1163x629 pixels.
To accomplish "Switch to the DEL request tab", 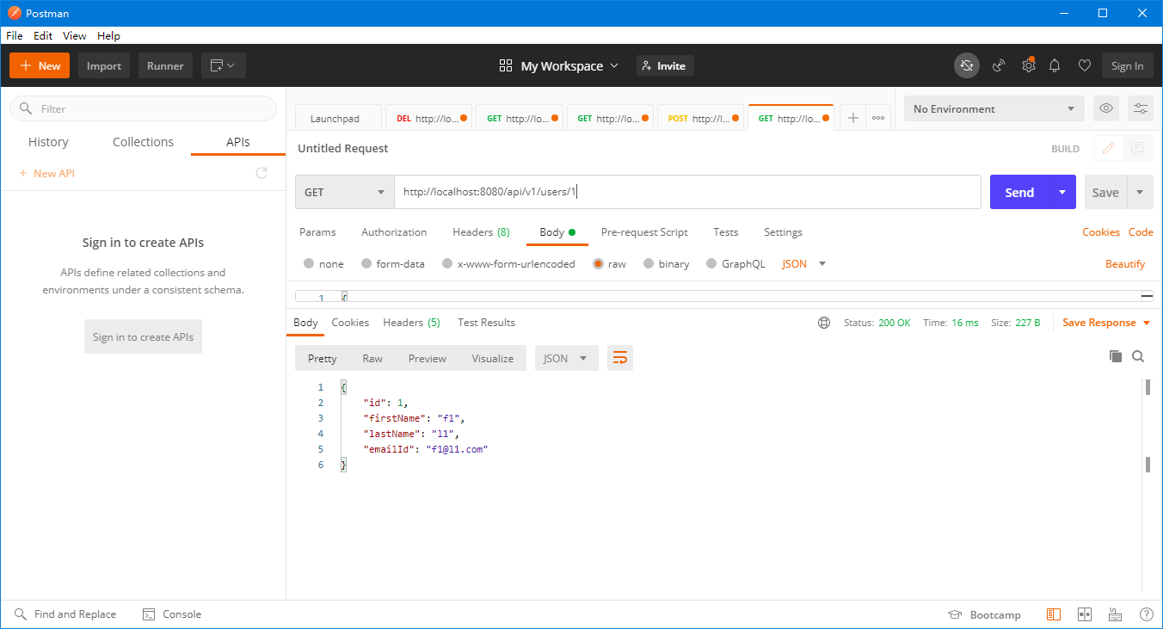I will pos(428,119).
